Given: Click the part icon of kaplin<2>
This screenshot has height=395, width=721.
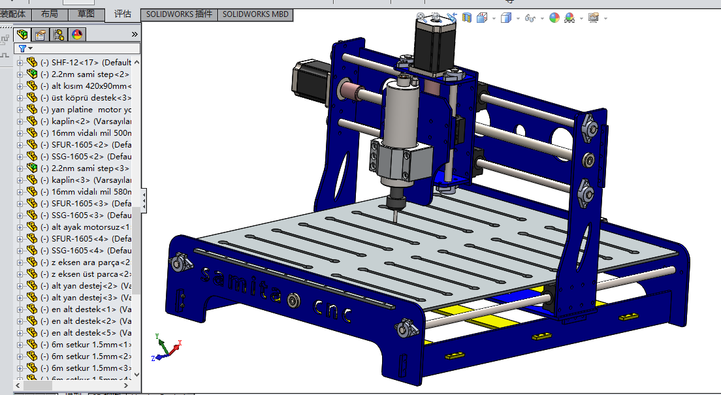Looking at the screenshot, I should pyautogui.click(x=32, y=121).
